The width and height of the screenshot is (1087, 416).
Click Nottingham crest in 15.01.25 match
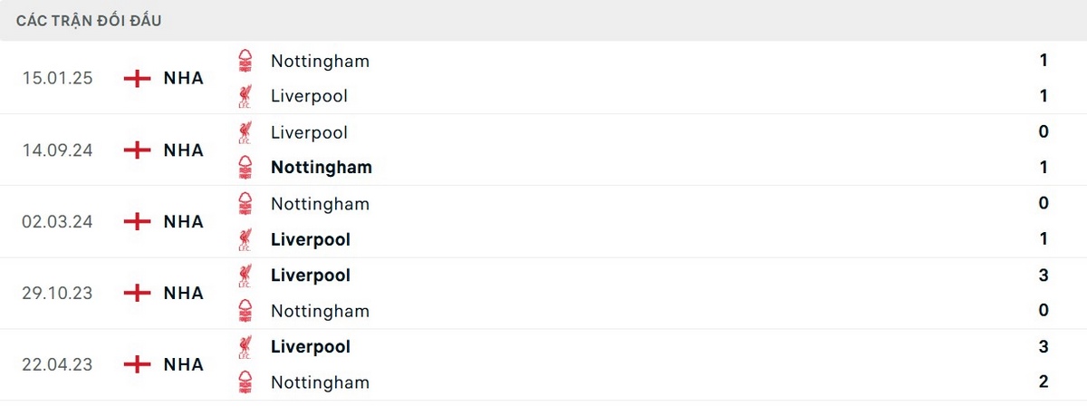[245, 62]
